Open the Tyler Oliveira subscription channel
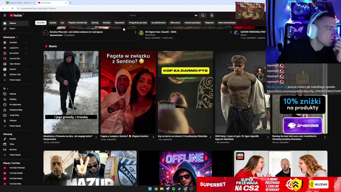 point(15,64)
